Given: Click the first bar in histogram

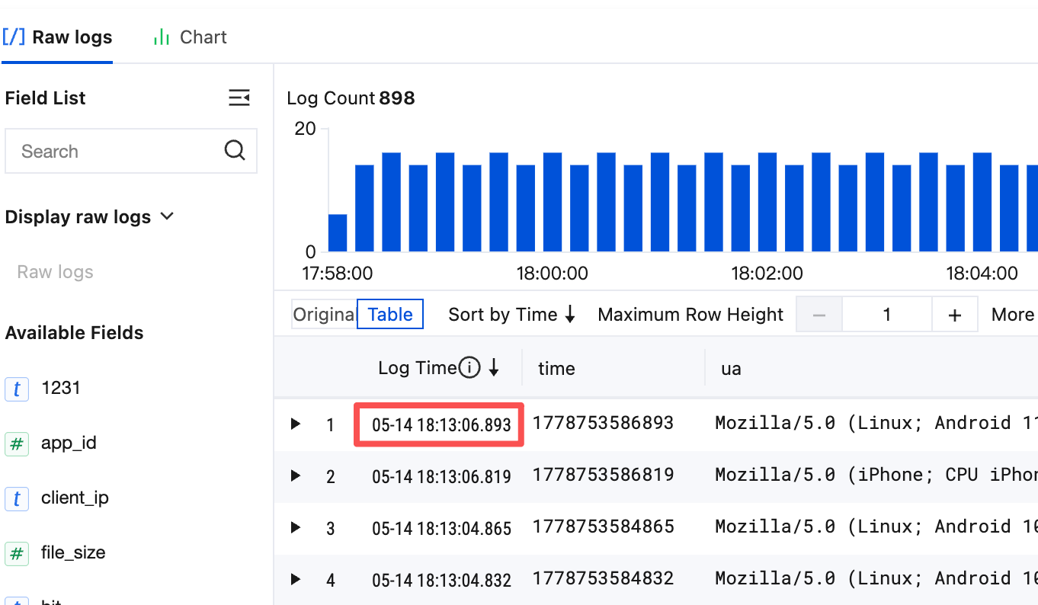Looking at the screenshot, I should pos(338,232).
